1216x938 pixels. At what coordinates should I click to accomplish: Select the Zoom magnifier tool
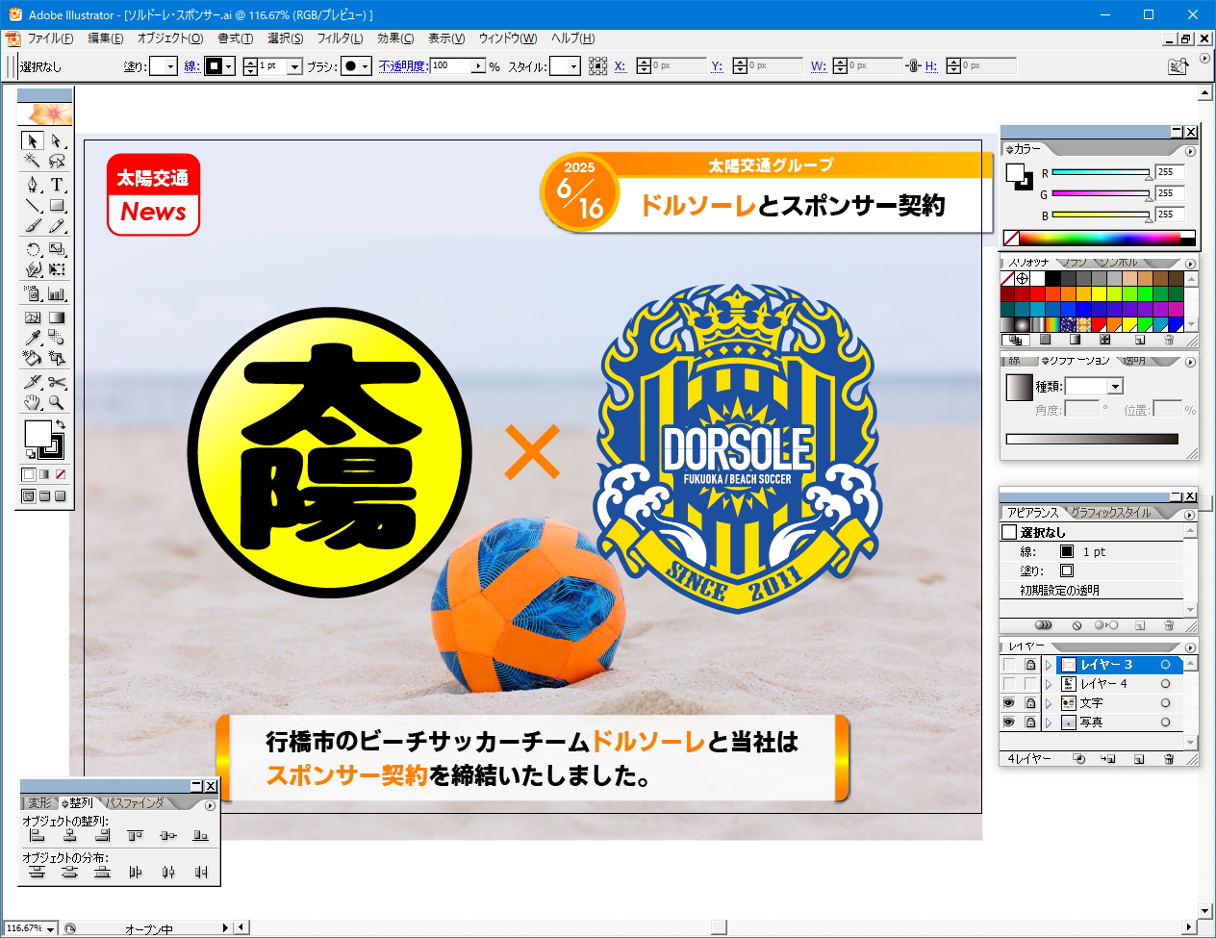pyautogui.click(x=57, y=403)
